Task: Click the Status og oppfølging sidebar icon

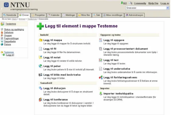Action: pyautogui.click(x=2, y=29)
